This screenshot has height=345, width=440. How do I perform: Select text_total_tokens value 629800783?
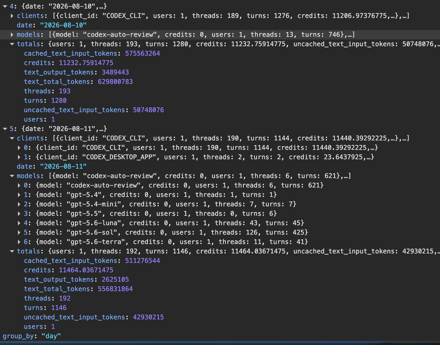point(115,82)
